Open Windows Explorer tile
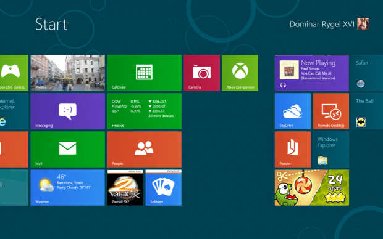 click(331, 149)
